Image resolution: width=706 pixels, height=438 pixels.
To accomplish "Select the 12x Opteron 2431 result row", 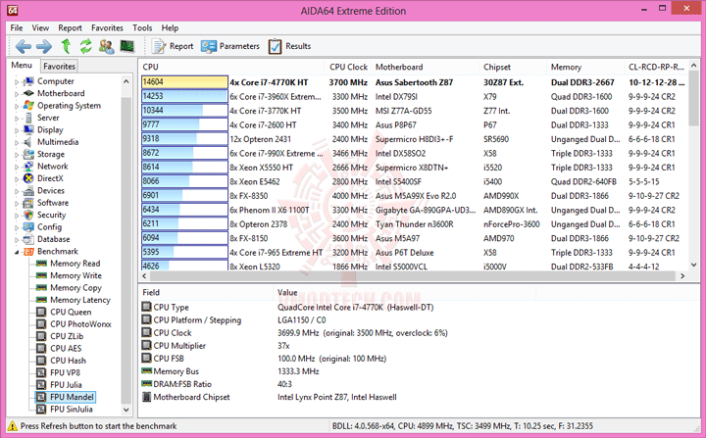I will tap(413, 139).
